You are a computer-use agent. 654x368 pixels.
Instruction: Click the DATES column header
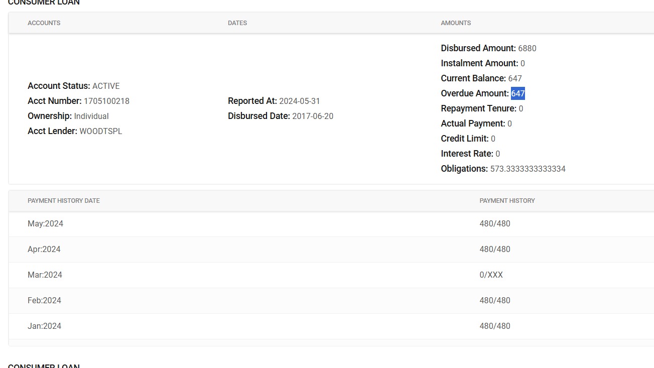[237, 23]
